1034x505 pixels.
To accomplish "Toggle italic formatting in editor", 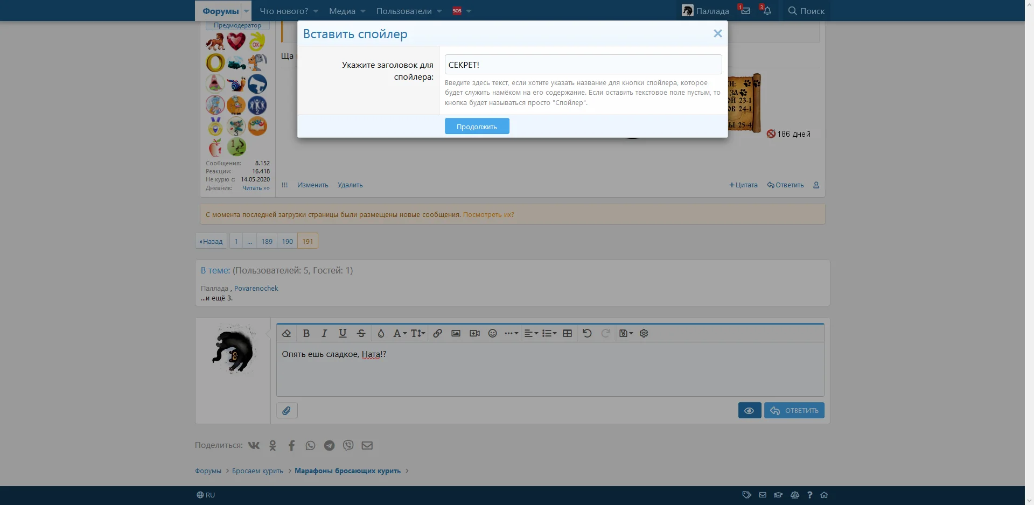I will pyautogui.click(x=324, y=333).
